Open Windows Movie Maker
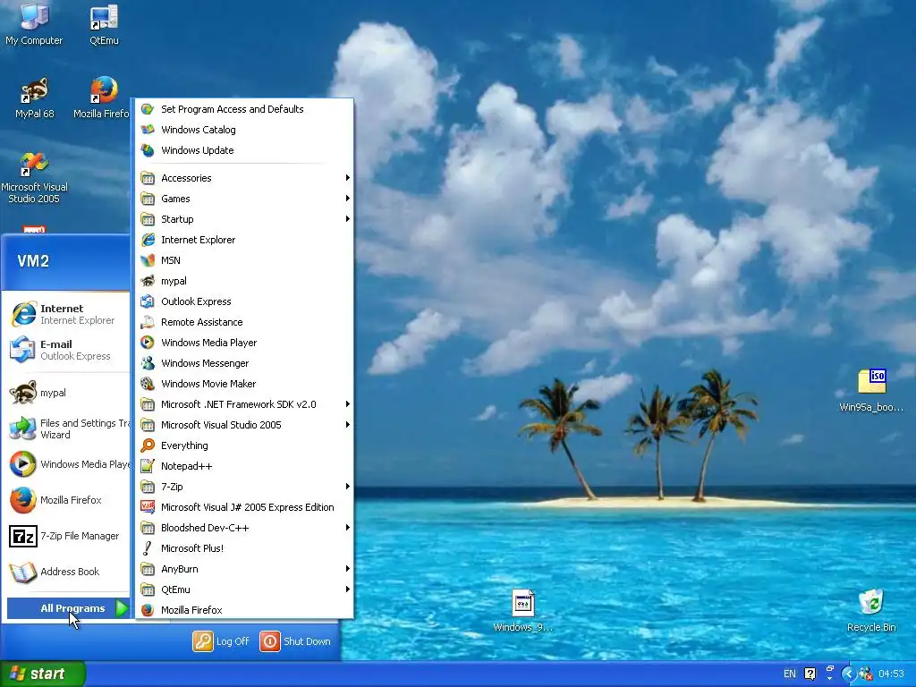This screenshot has width=916, height=687. 244,384
